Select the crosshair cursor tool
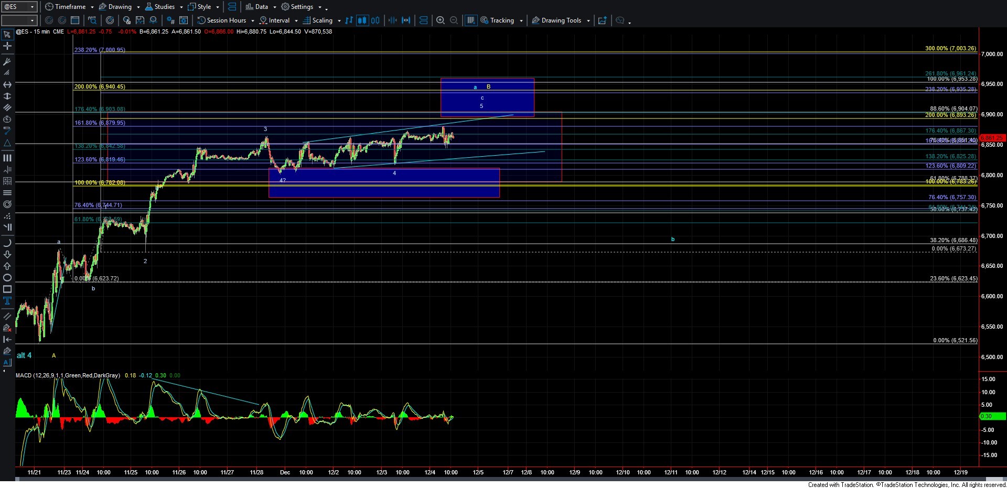 click(7, 46)
